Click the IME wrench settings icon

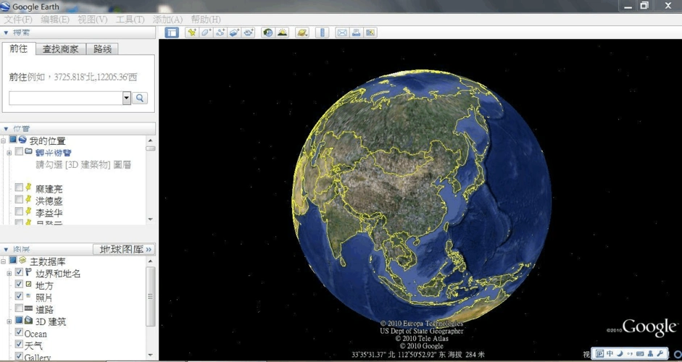(x=660, y=353)
